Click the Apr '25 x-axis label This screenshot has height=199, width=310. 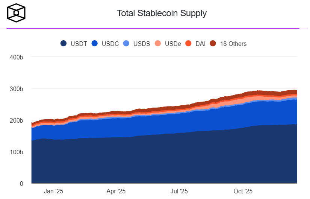116,191
